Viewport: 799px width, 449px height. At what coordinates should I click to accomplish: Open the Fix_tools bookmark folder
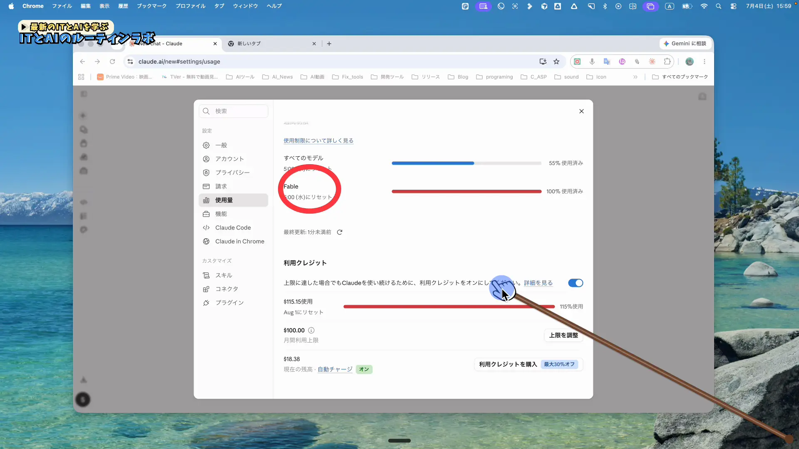tap(347, 77)
